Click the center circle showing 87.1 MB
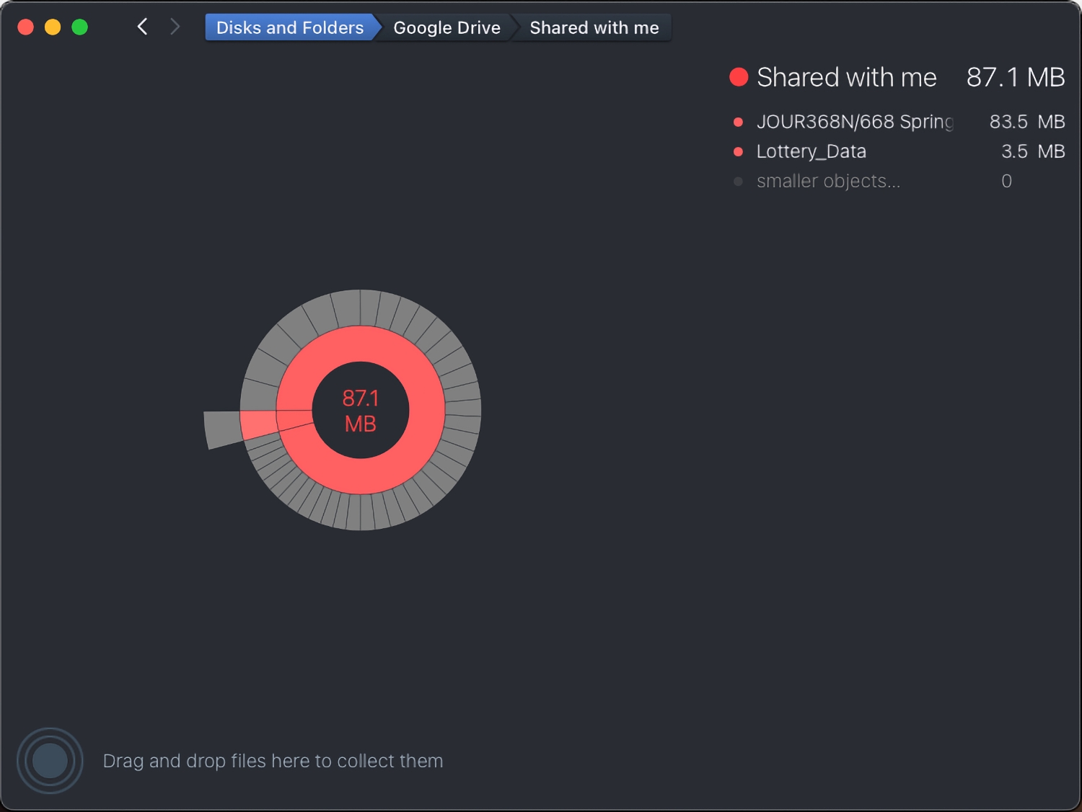 [361, 409]
